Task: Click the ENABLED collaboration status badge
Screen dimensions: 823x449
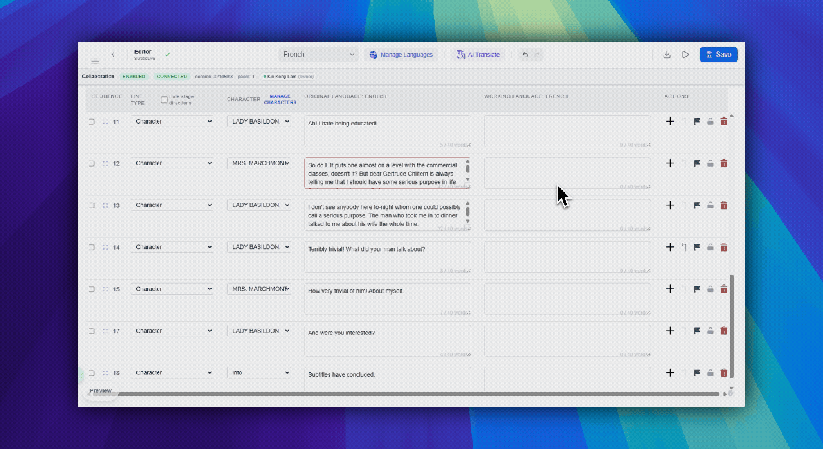Action: coord(134,77)
